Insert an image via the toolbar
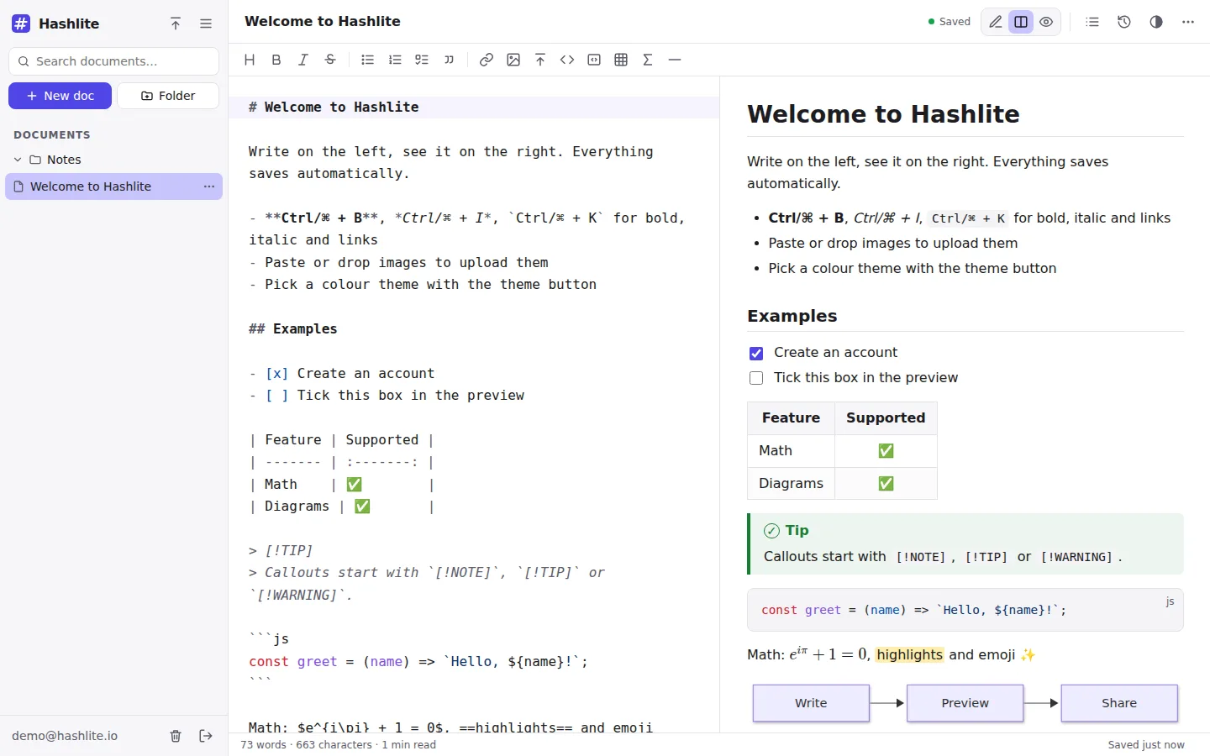The image size is (1210, 756). (513, 60)
